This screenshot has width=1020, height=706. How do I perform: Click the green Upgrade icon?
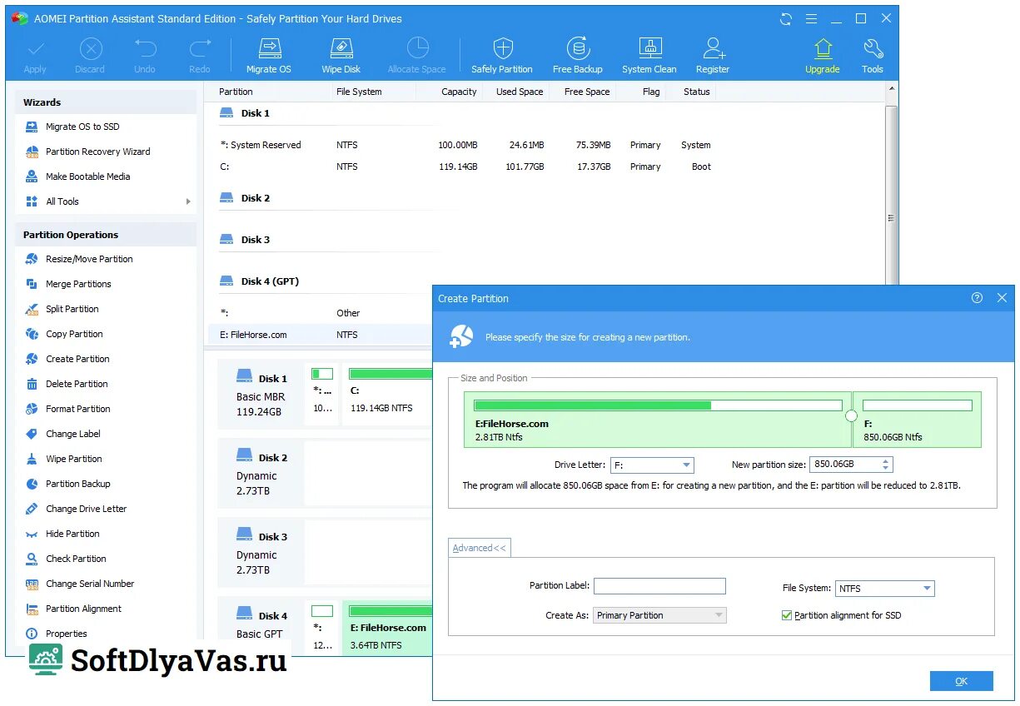(823, 55)
